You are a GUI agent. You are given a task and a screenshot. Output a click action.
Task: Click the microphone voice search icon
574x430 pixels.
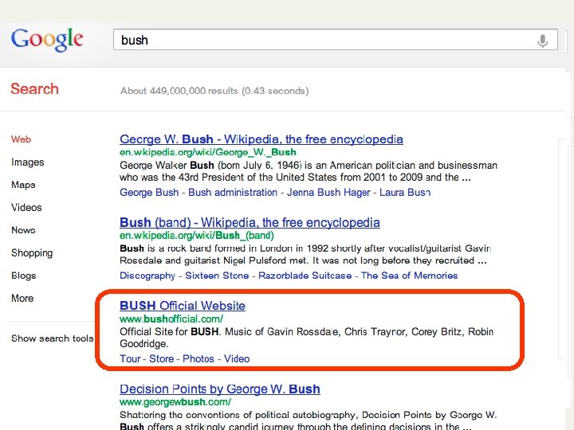pyautogui.click(x=542, y=41)
